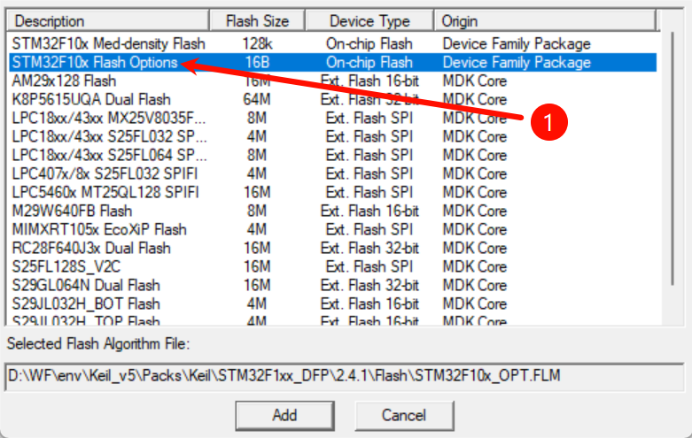Click the 64M flash size cell
This screenshot has width=692, height=438.
pos(257,100)
